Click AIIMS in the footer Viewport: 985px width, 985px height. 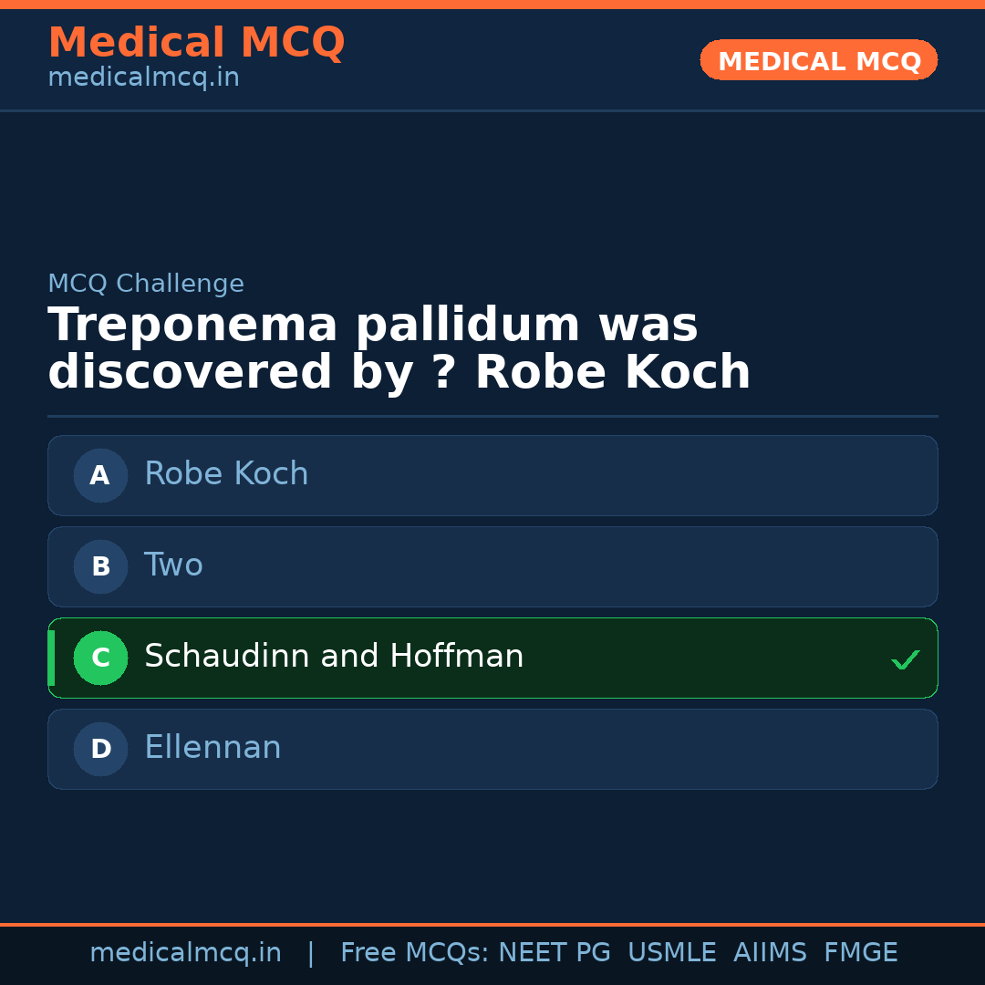click(770, 953)
